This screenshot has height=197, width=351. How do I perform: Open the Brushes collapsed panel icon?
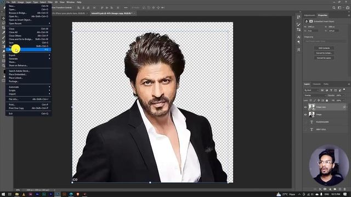[298, 25]
